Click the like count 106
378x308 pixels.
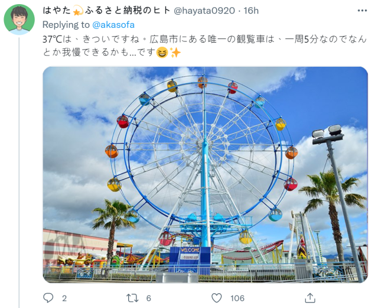pyautogui.click(x=237, y=299)
